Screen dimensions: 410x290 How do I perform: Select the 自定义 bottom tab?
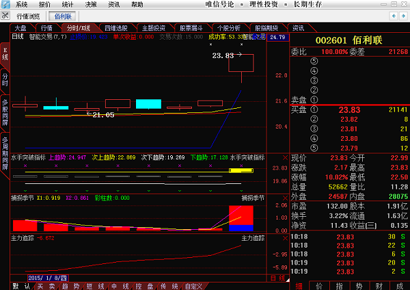pyautogui.click(x=194, y=286)
